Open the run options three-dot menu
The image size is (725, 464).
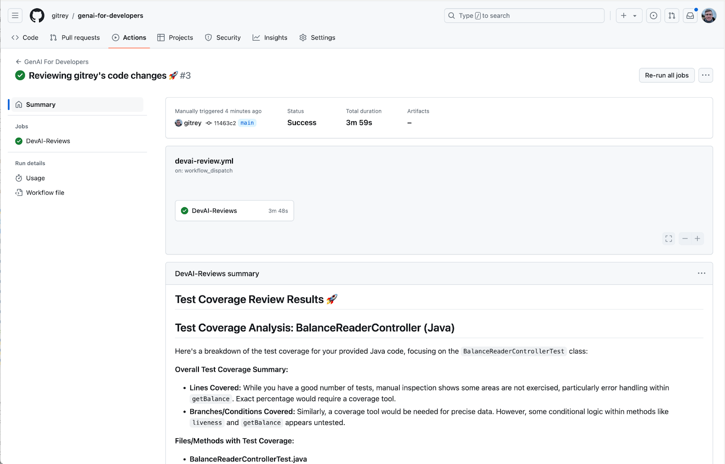(706, 75)
